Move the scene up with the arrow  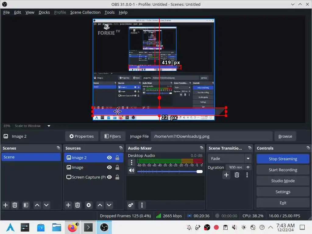[37, 205]
